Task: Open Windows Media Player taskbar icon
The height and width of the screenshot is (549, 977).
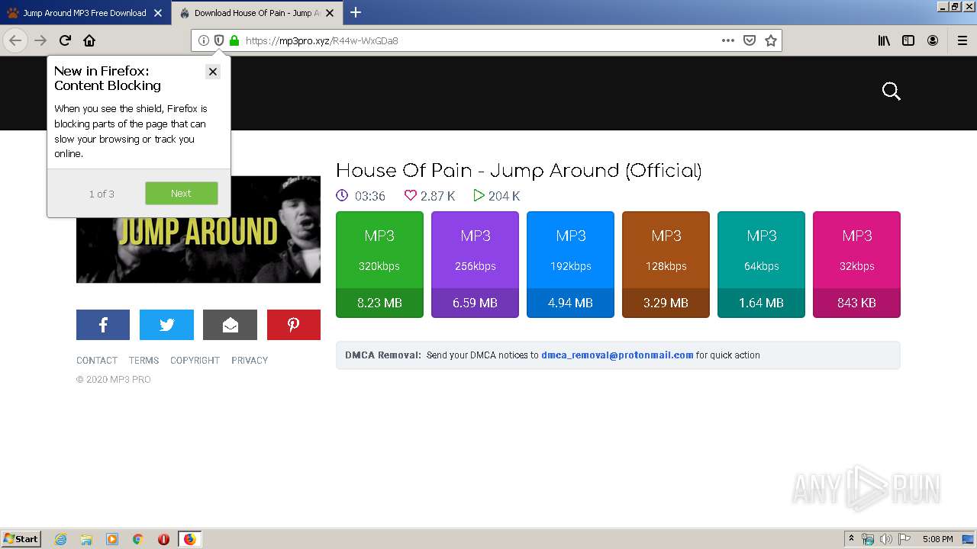Action: [112, 539]
